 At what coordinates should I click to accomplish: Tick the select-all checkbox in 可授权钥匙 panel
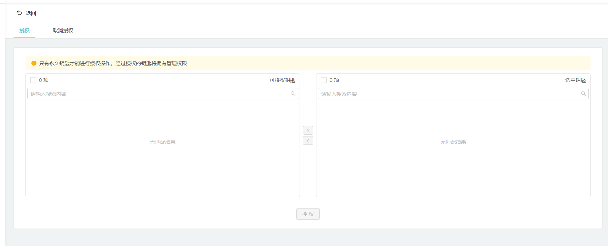coord(33,80)
